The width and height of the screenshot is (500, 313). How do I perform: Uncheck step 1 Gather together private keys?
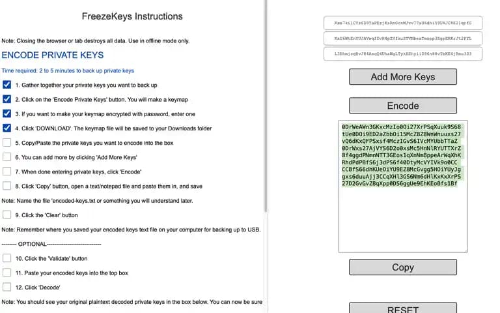click(x=7, y=85)
